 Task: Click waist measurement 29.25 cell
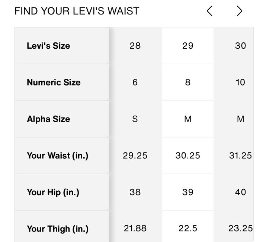click(x=135, y=155)
